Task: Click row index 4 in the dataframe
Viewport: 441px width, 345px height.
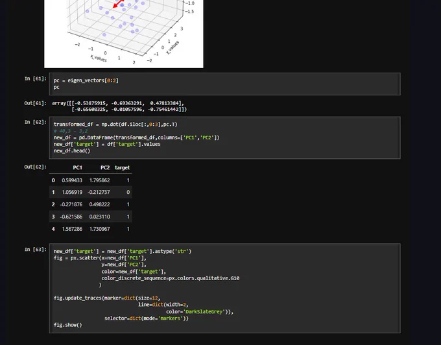Action: tap(53, 229)
